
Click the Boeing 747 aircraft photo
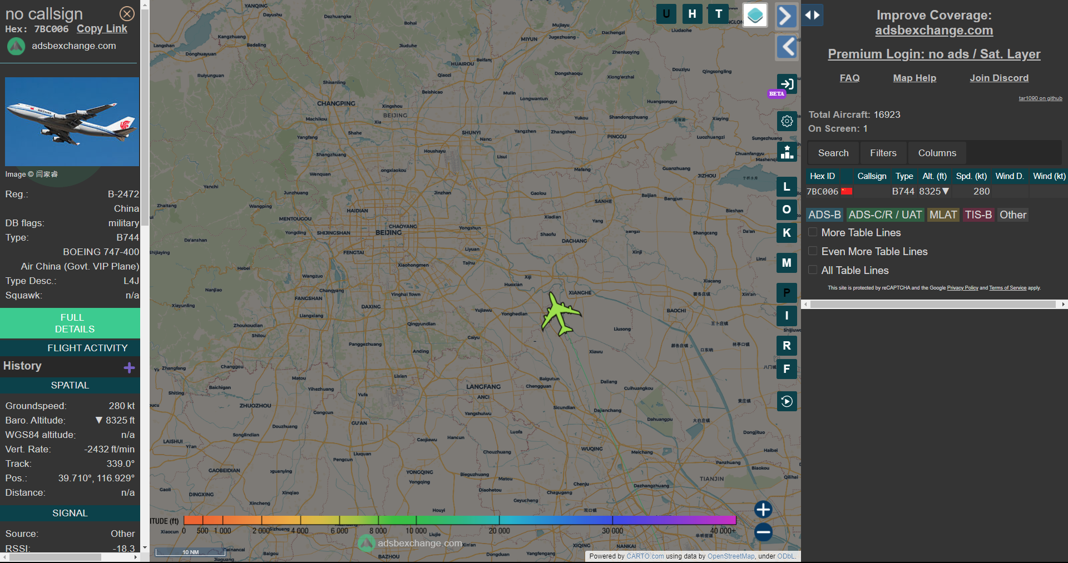(72, 121)
